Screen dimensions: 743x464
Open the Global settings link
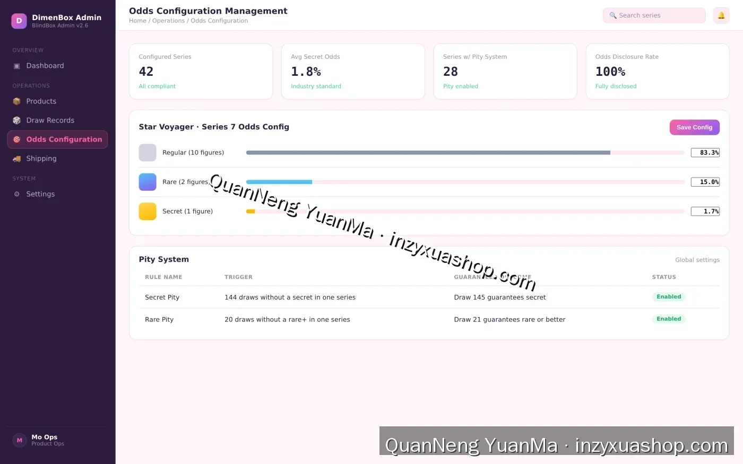[697, 260]
